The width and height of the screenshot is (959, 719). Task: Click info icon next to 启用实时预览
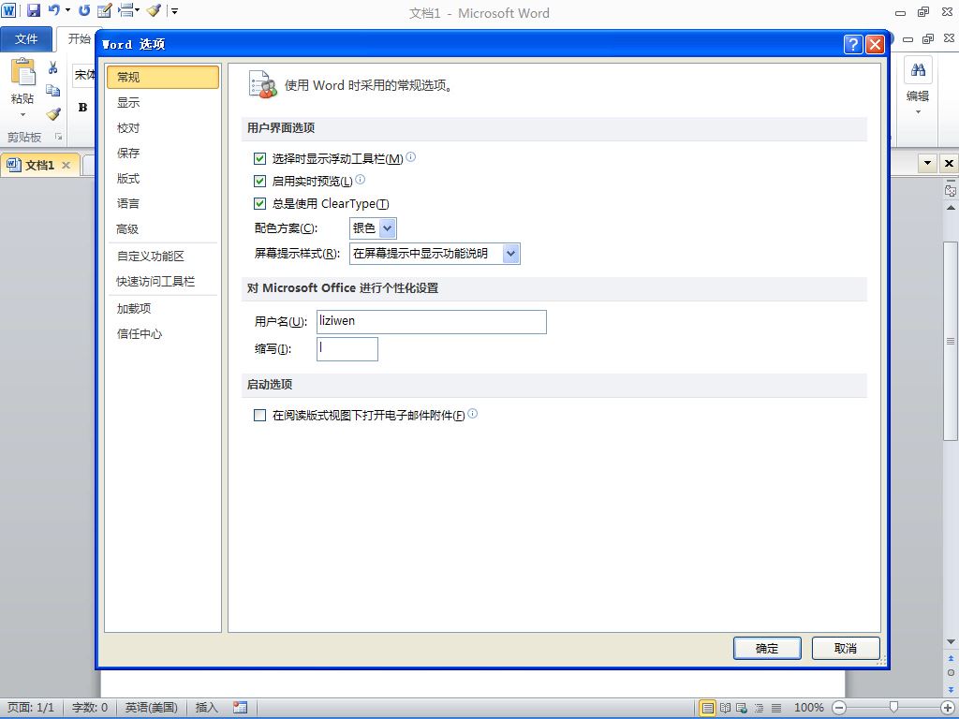click(361, 179)
